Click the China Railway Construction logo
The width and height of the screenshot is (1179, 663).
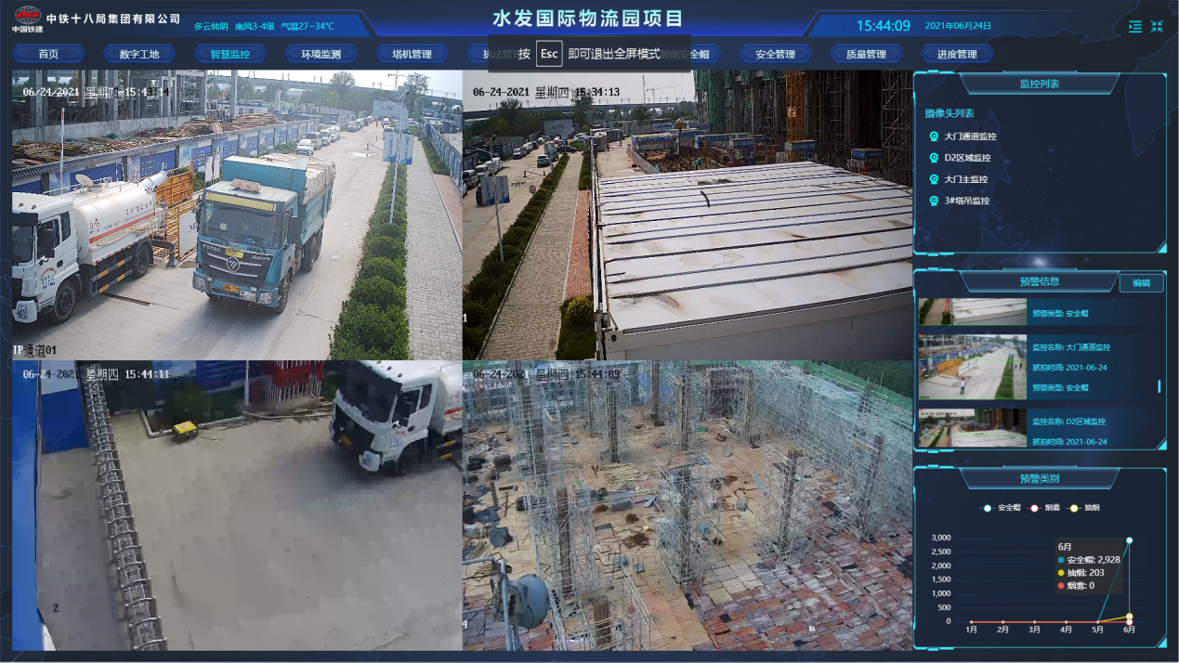tap(27, 18)
